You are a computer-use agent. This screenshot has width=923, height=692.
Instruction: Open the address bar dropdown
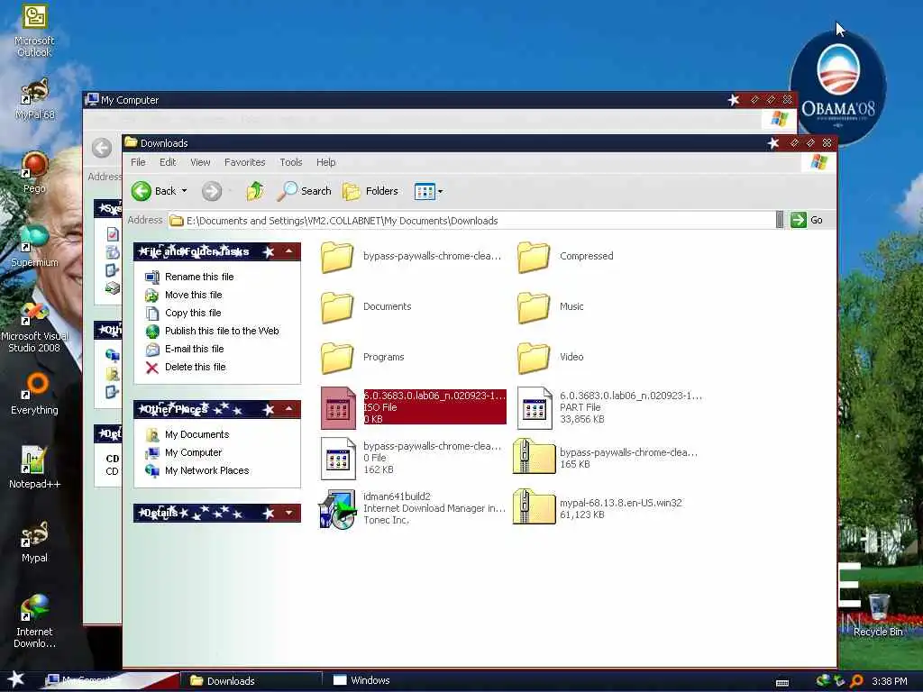click(780, 220)
